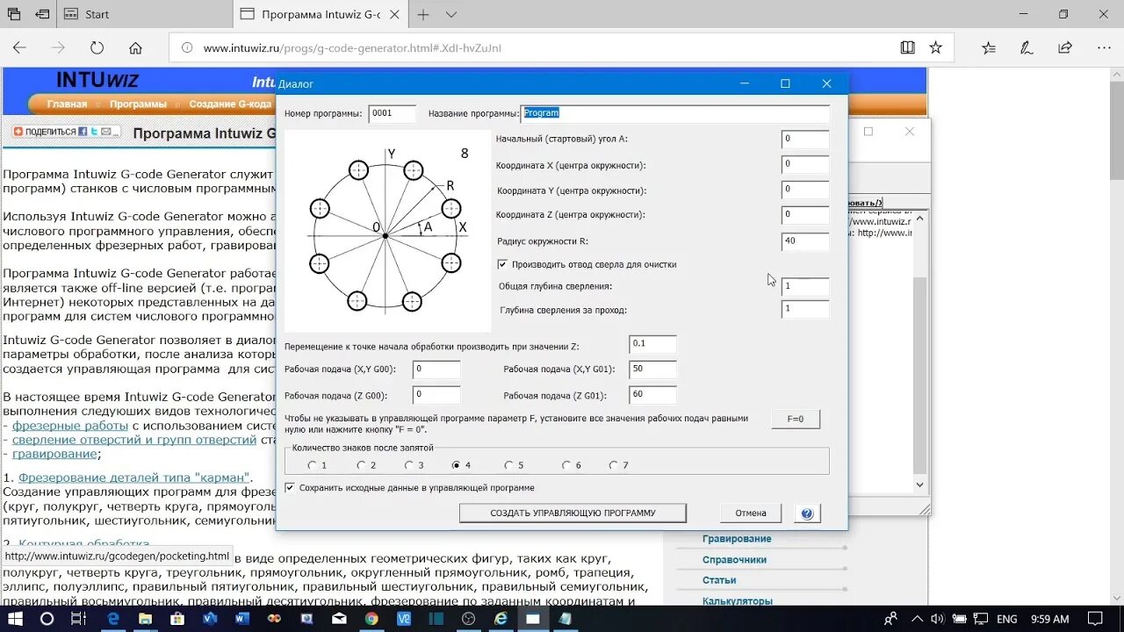
Task: Select 7 decimal places radio button
Action: [x=614, y=465]
